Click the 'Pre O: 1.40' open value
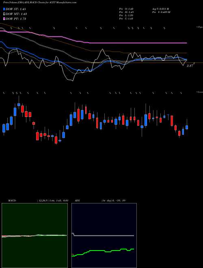 tap(126, 9)
